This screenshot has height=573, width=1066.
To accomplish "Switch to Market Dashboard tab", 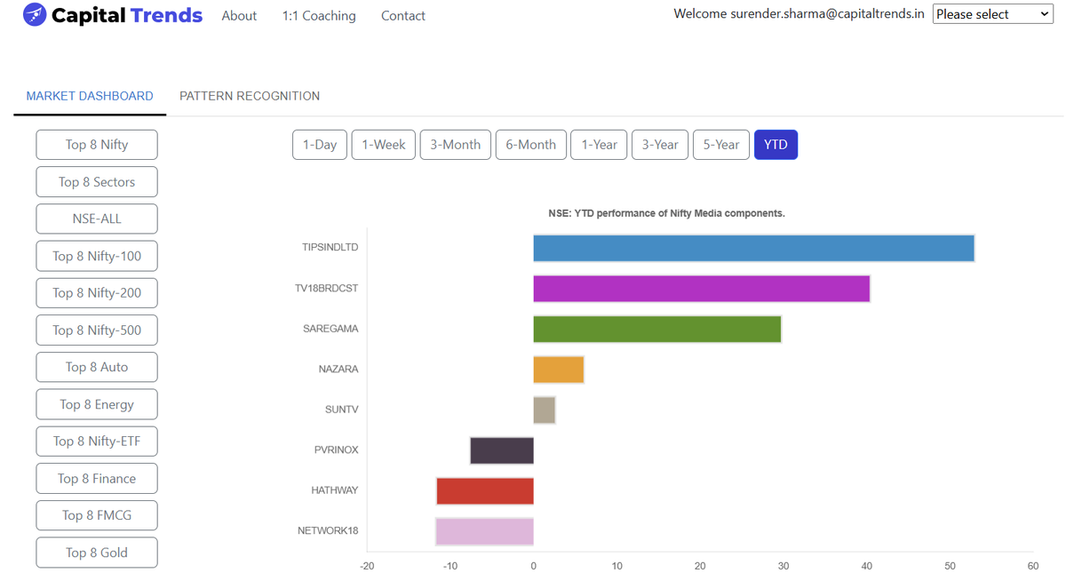I will (x=90, y=96).
